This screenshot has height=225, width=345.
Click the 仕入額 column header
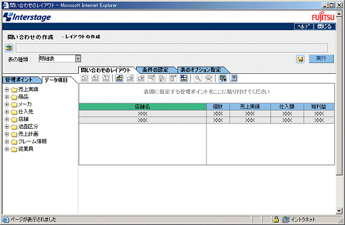287,107
